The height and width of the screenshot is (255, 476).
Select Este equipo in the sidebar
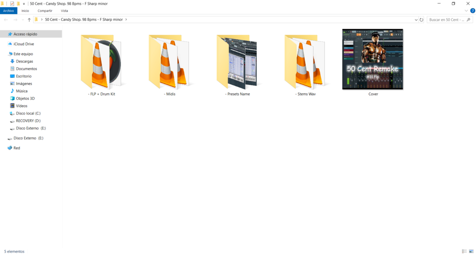click(x=23, y=53)
